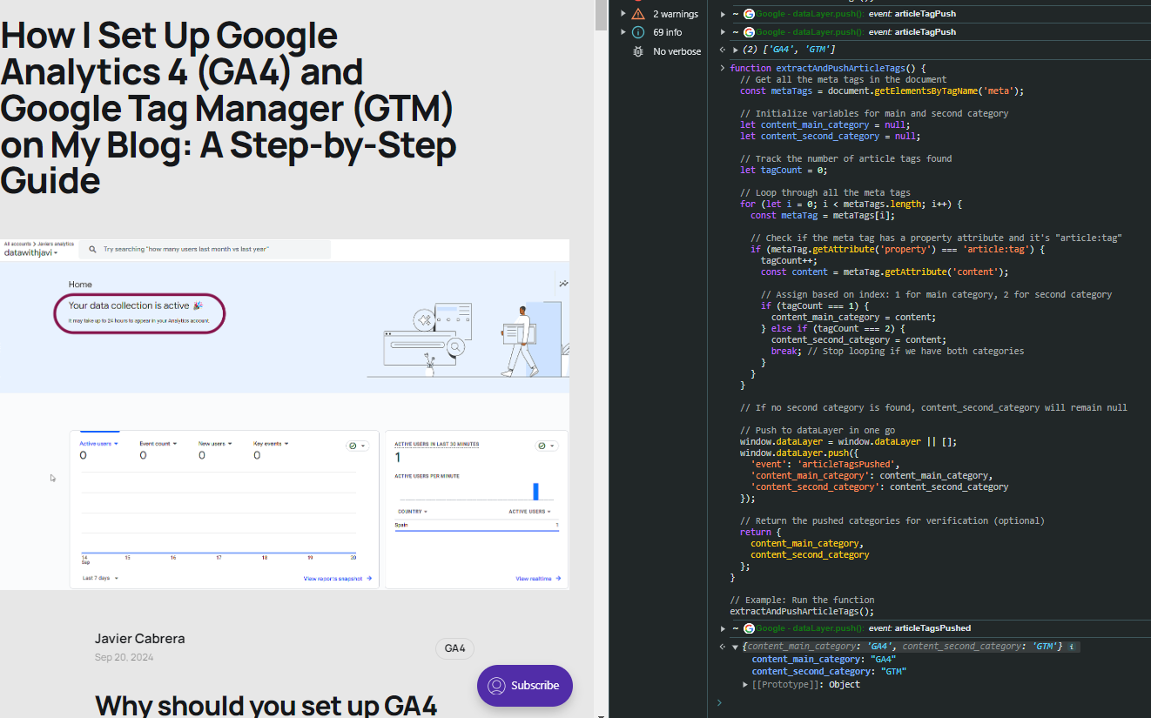Click the person icon on the Subscribe button
This screenshot has height=718, width=1151.
[498, 686]
